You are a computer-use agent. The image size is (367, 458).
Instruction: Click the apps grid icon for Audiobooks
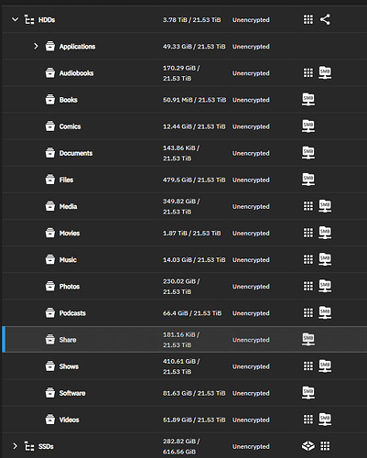tap(308, 73)
